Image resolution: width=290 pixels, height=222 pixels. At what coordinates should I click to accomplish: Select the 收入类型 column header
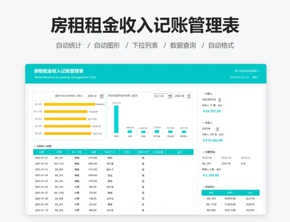[77, 152]
